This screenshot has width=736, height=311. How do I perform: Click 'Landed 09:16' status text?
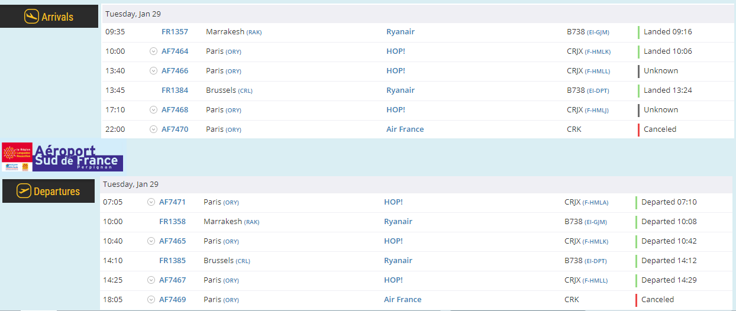pyautogui.click(x=667, y=32)
